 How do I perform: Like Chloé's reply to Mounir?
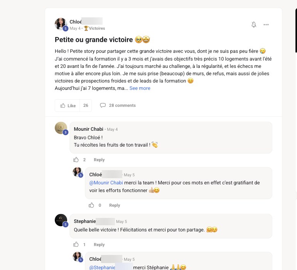coord(91,205)
